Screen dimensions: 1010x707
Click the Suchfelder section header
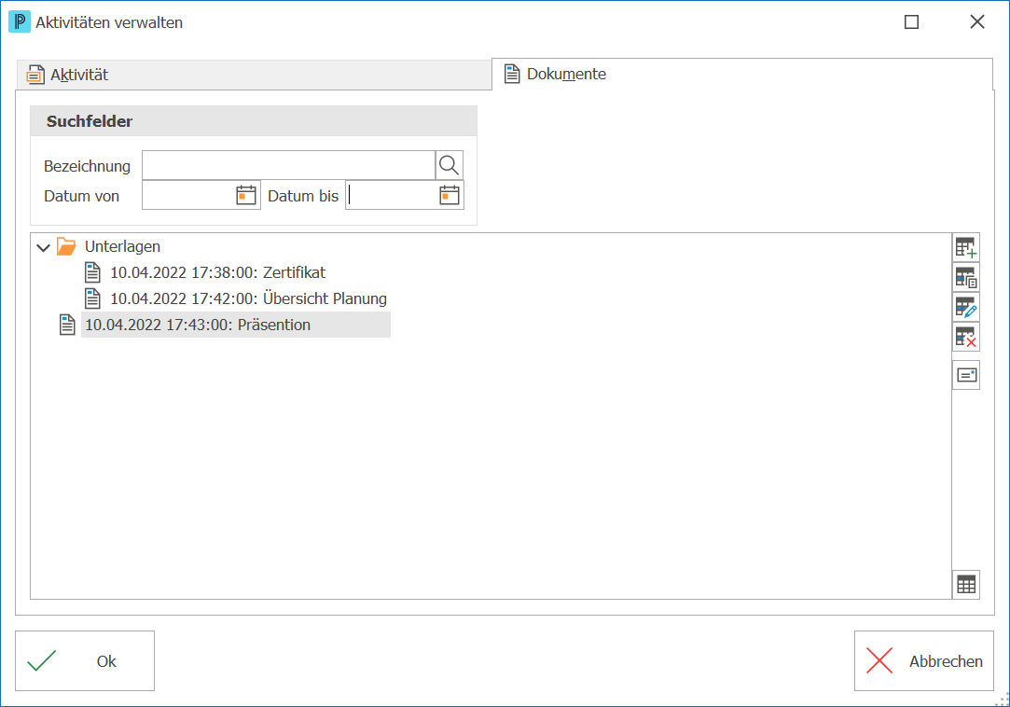click(254, 121)
